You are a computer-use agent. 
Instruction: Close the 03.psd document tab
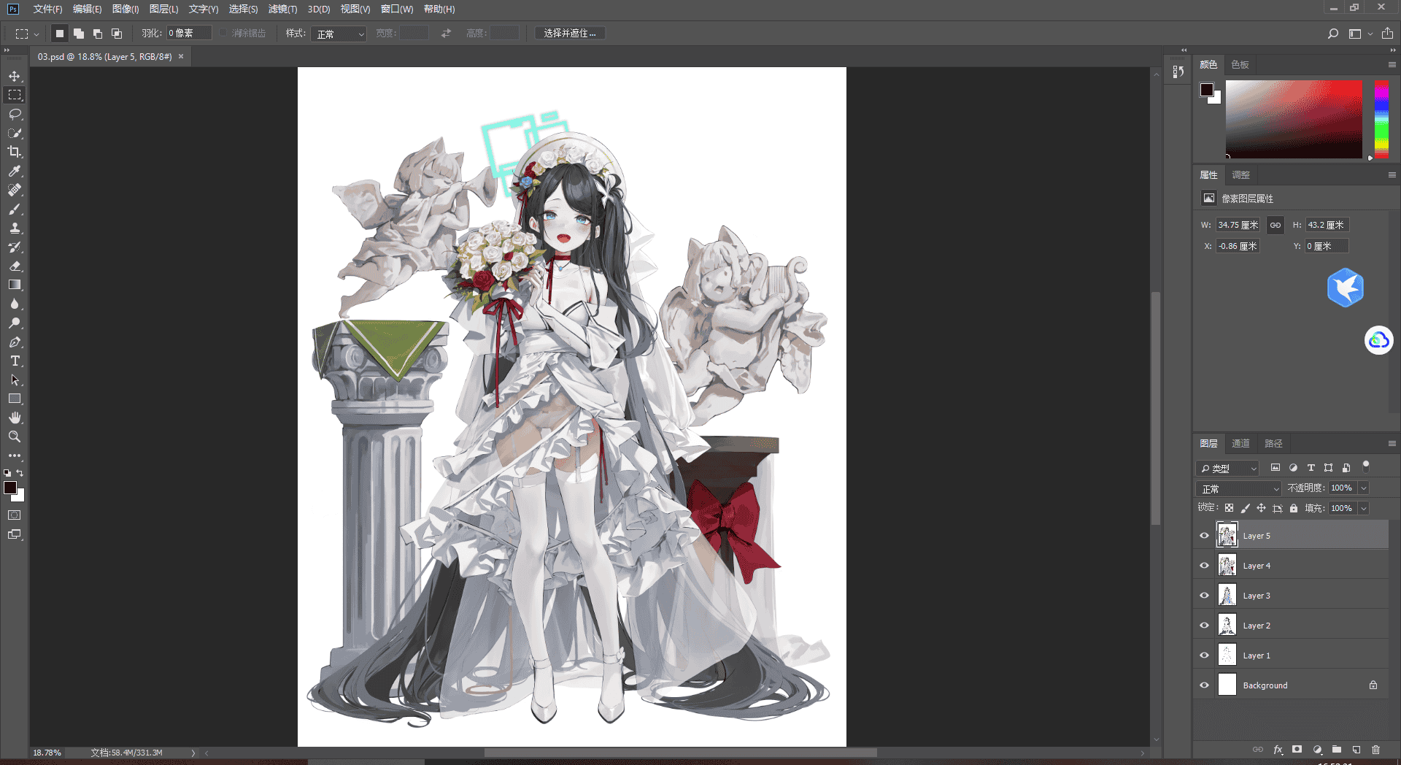[x=181, y=56]
